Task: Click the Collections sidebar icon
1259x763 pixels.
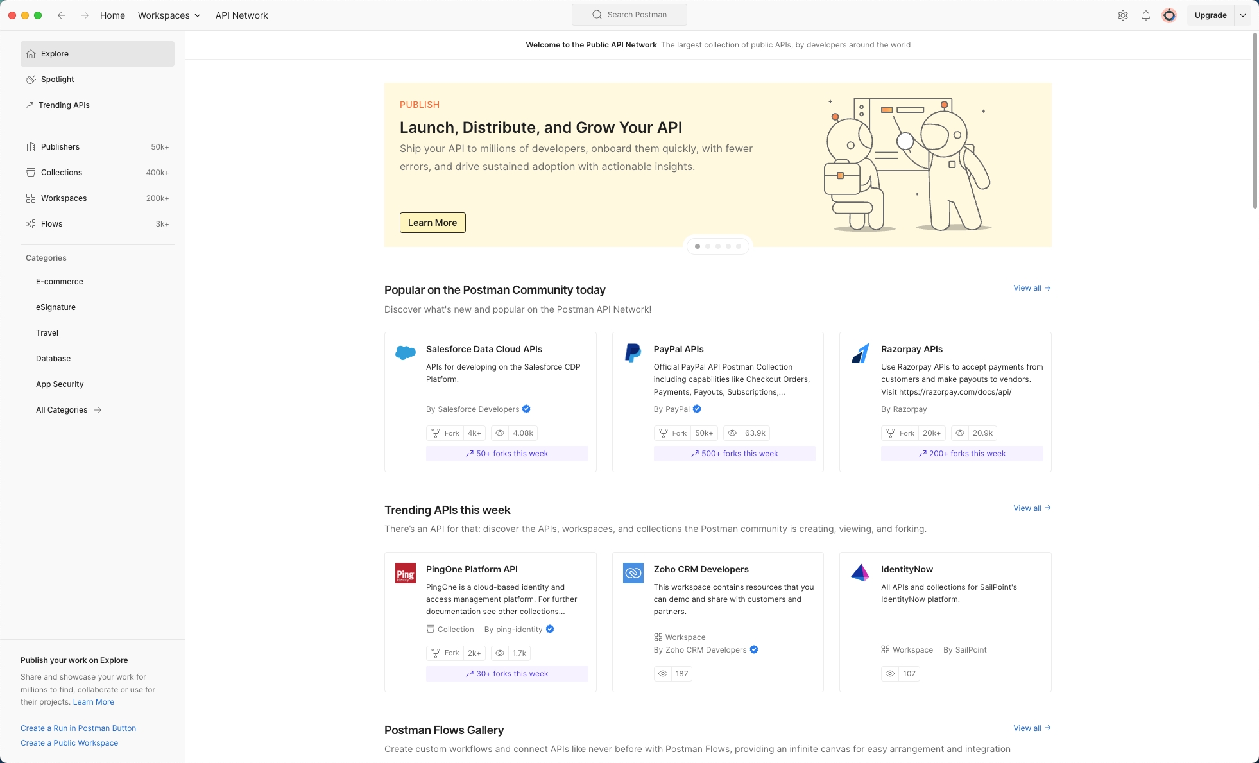Action: click(x=30, y=171)
